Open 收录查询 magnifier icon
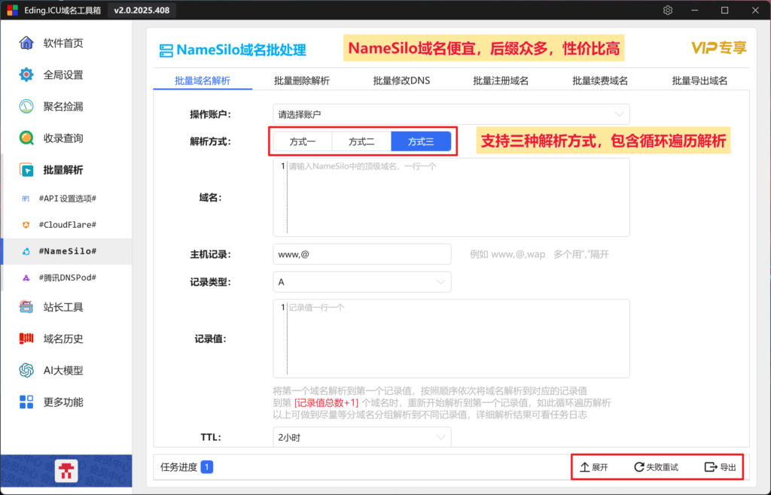The height and width of the screenshot is (495, 771). pos(26,138)
